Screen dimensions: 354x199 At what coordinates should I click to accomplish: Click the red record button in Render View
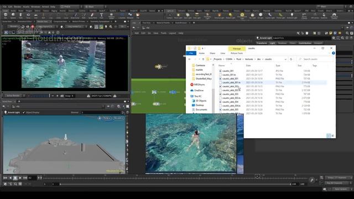click(33, 27)
